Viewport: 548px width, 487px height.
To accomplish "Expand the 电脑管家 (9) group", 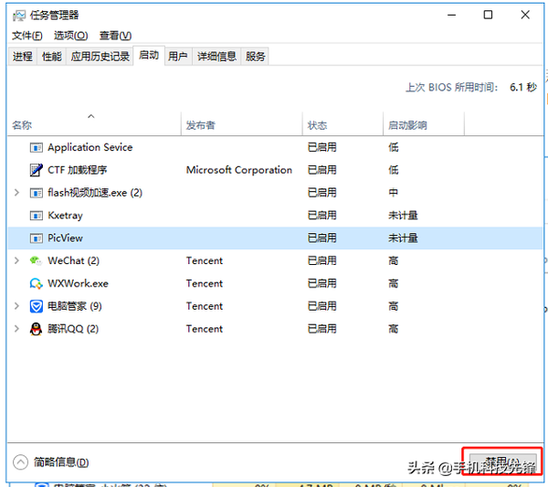I will point(17,306).
